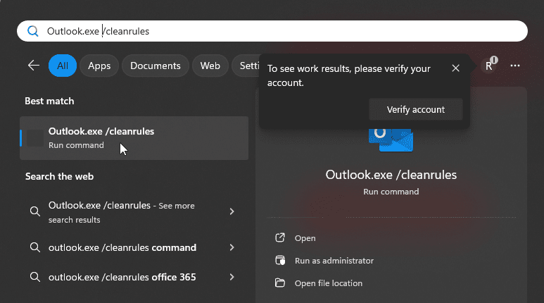Viewport: 544px width, 303px height.
Task: Click the Open file location folder icon
Action: 280,283
